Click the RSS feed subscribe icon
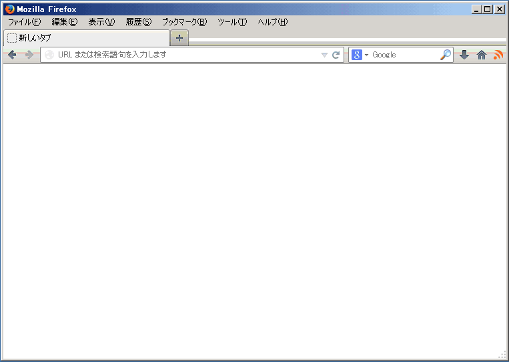The height and width of the screenshot is (362, 509). point(498,55)
